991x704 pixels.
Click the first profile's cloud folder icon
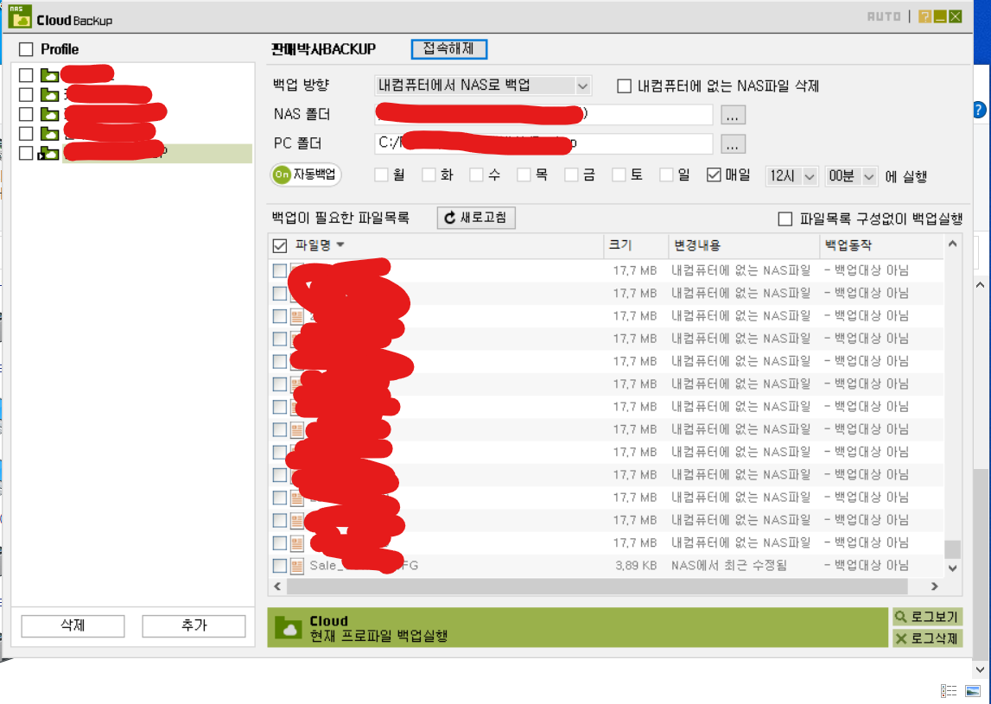pos(49,75)
